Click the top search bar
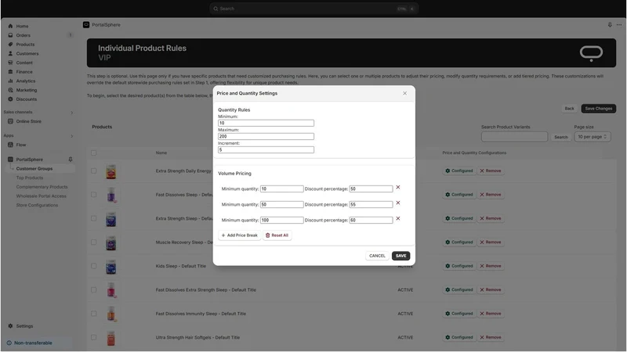Image resolution: width=627 pixels, height=352 pixels. (314, 9)
